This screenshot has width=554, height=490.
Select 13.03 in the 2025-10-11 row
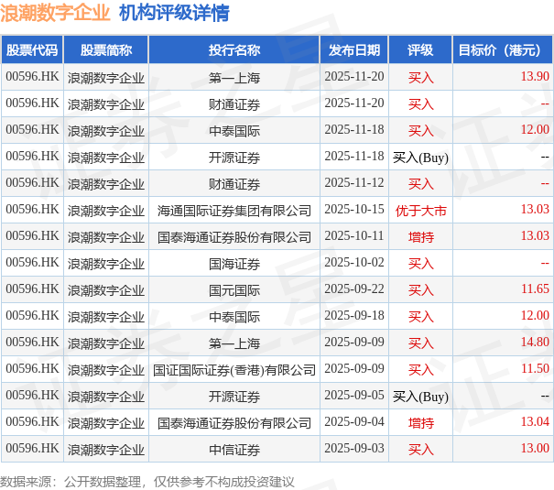(535, 235)
